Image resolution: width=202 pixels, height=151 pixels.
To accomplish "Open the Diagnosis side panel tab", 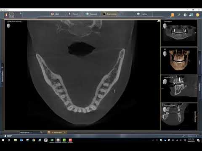I will (x=199, y=87).
